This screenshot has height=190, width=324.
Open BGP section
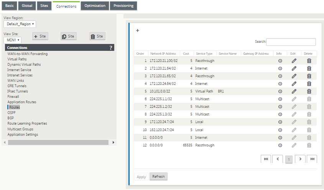(x=10, y=118)
